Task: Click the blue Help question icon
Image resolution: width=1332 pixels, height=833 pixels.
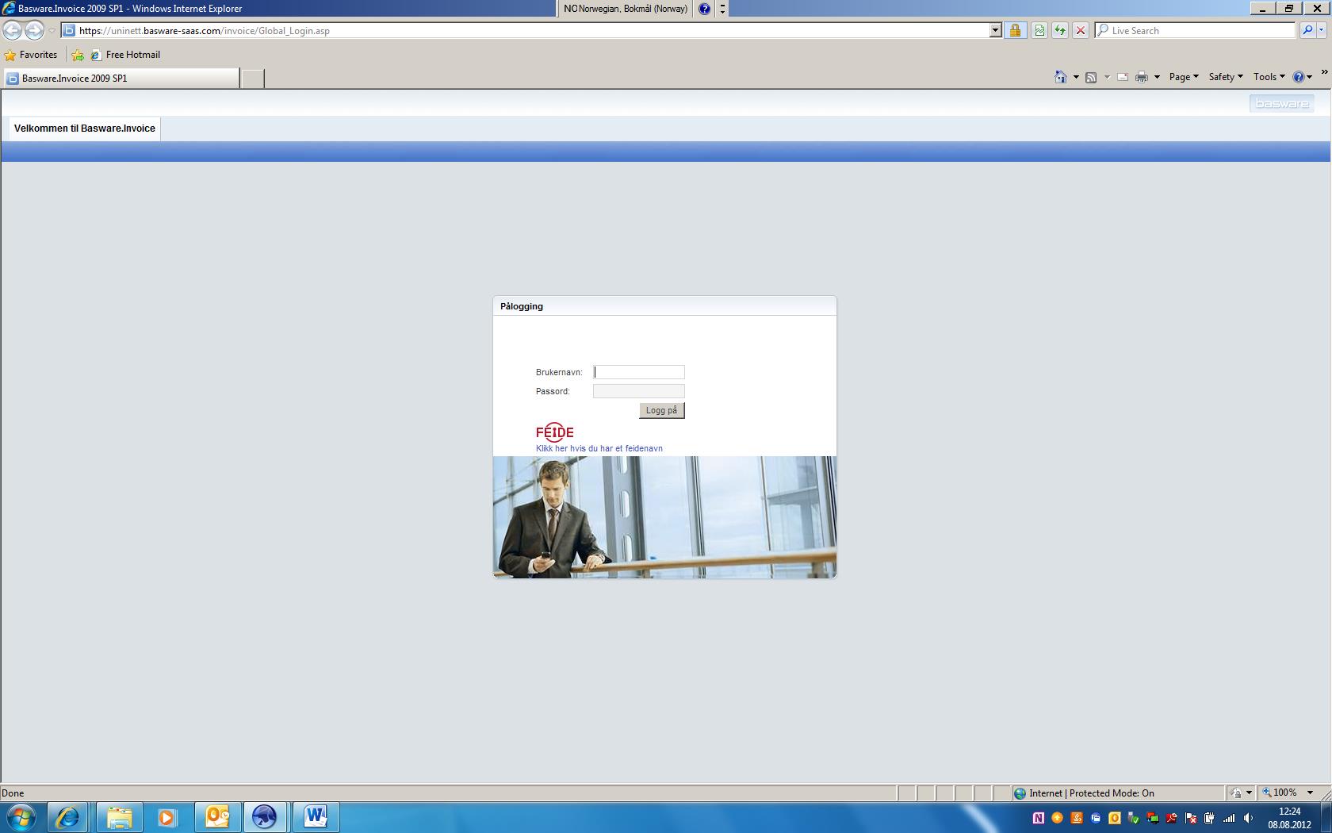Action: click(x=1298, y=77)
